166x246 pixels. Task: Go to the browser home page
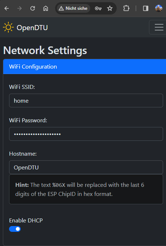click(x=46, y=8)
